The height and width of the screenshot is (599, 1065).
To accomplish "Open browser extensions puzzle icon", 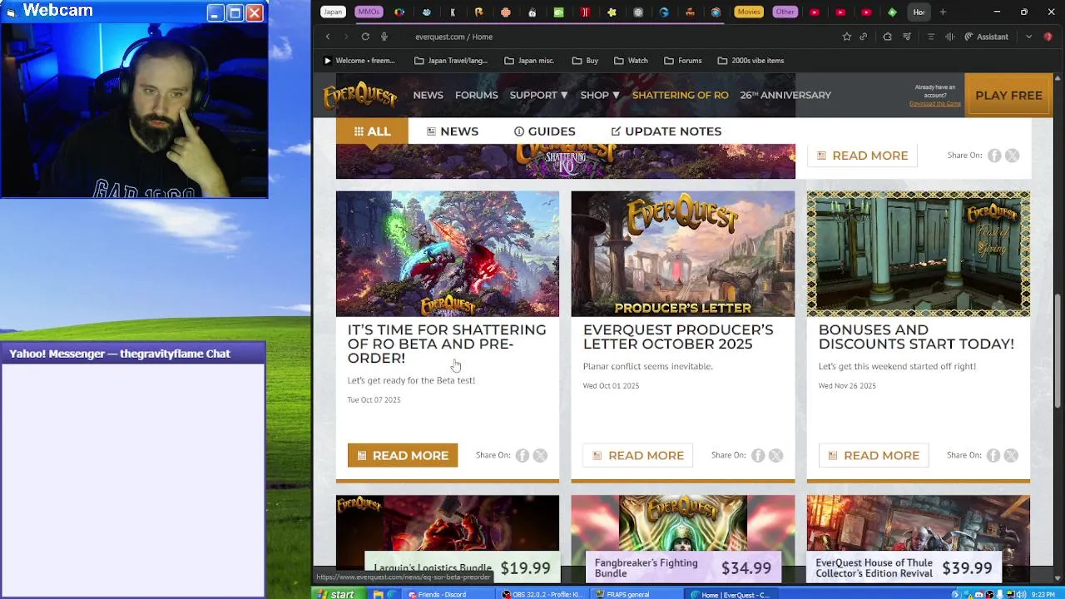I will pos(887,37).
